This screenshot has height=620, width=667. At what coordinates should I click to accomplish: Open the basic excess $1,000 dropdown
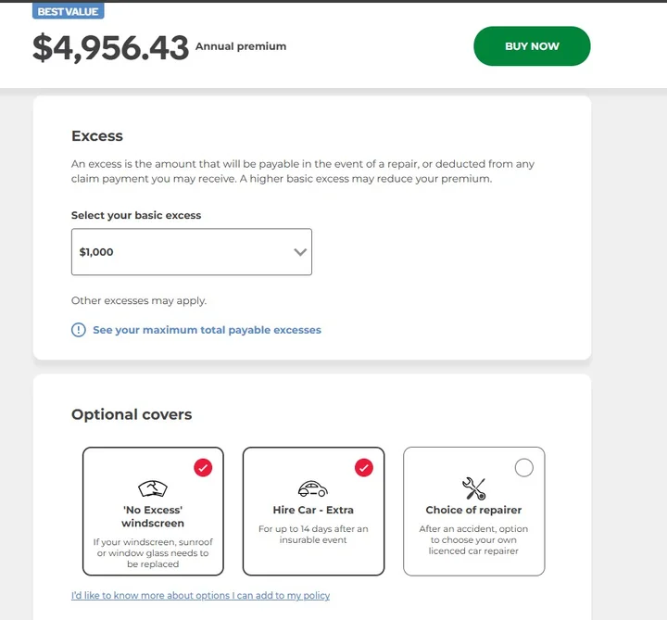pyautogui.click(x=185, y=252)
